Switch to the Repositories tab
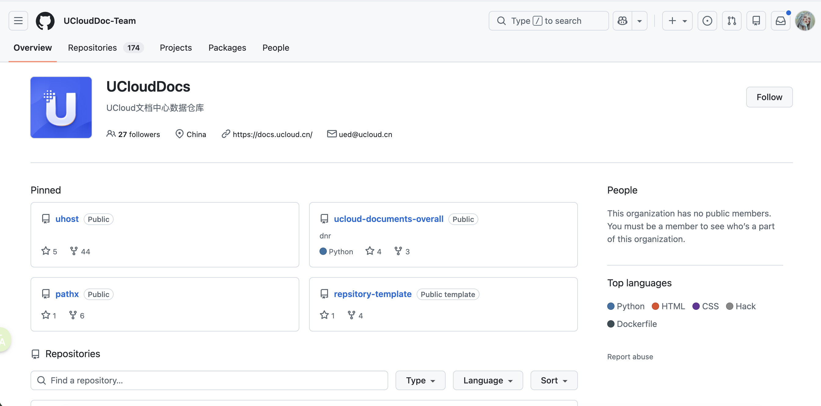 [x=106, y=48]
